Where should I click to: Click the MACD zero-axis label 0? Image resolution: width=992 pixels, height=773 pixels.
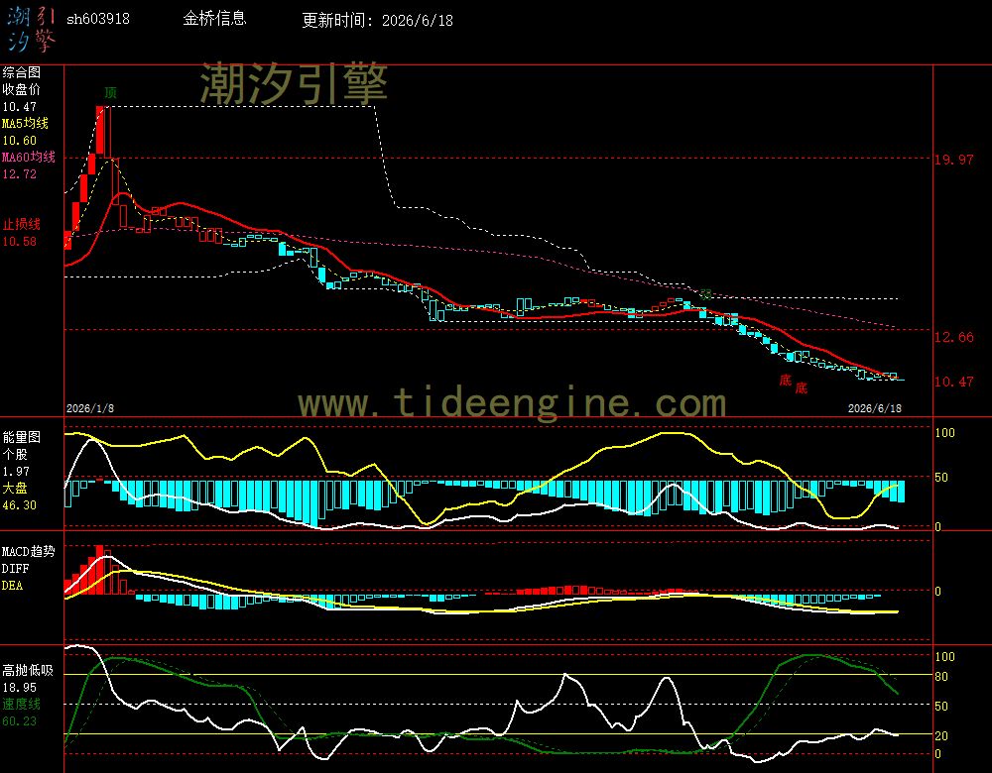(x=938, y=591)
